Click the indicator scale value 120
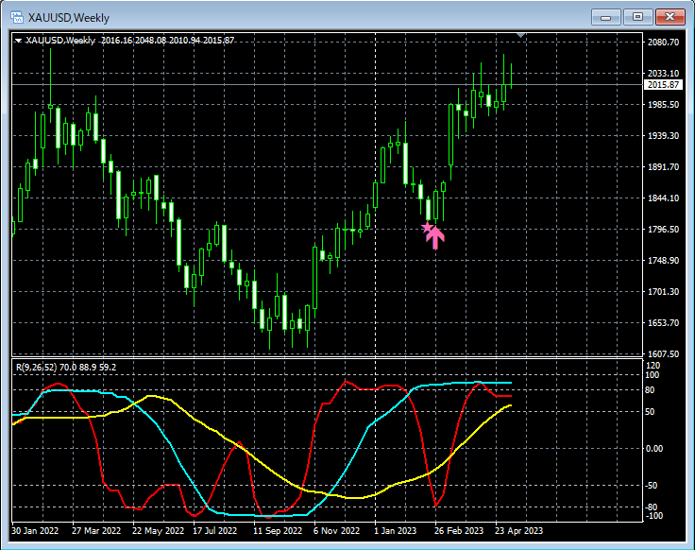695x550 pixels. point(653,366)
